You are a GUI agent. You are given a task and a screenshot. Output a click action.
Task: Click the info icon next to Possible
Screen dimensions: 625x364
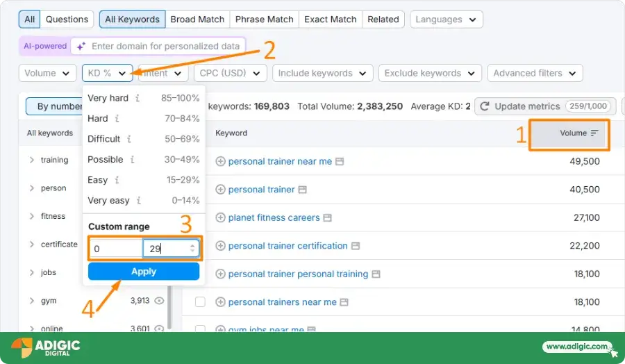pos(132,160)
